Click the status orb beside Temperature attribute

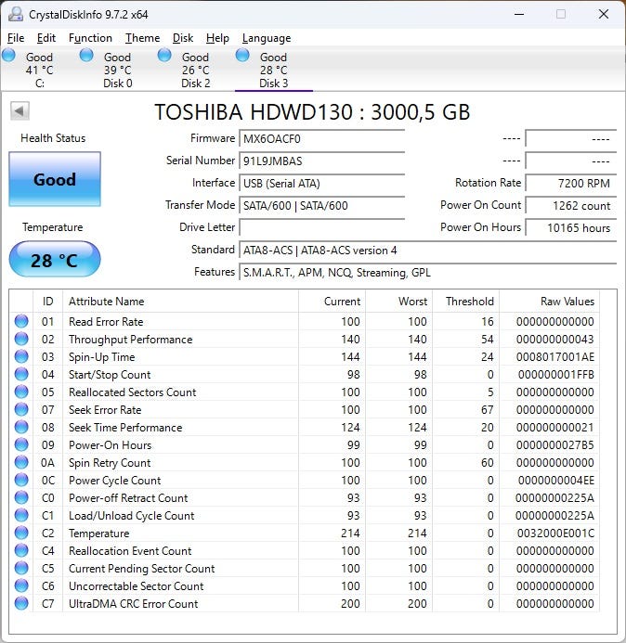[21, 534]
